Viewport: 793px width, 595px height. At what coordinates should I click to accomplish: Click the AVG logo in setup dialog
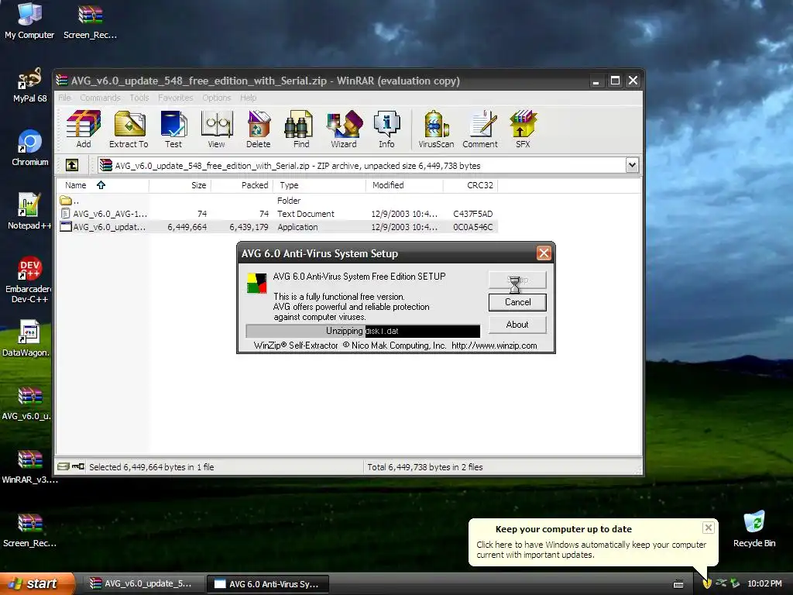click(x=256, y=284)
